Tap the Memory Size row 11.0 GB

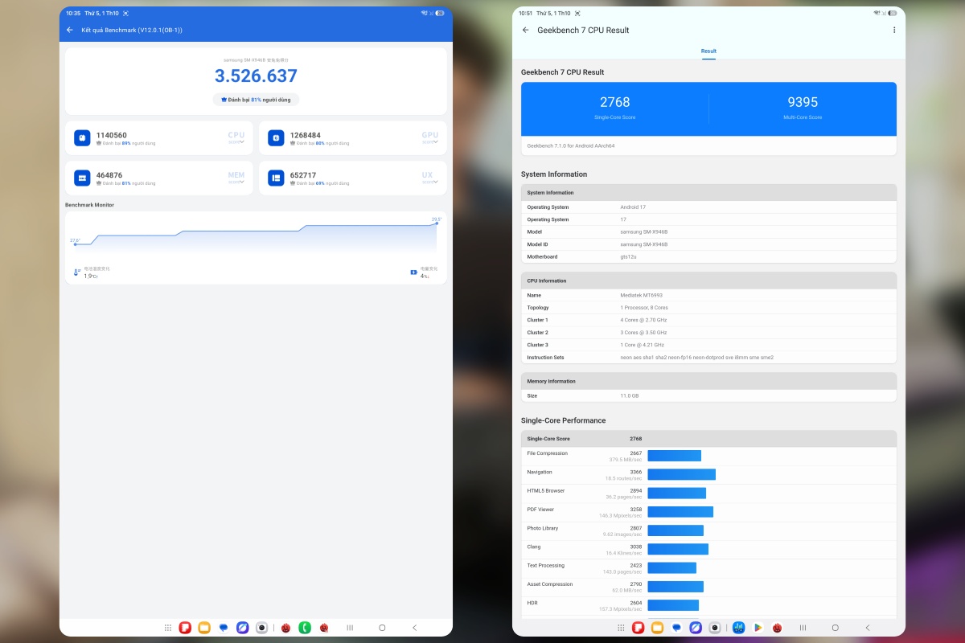708,395
